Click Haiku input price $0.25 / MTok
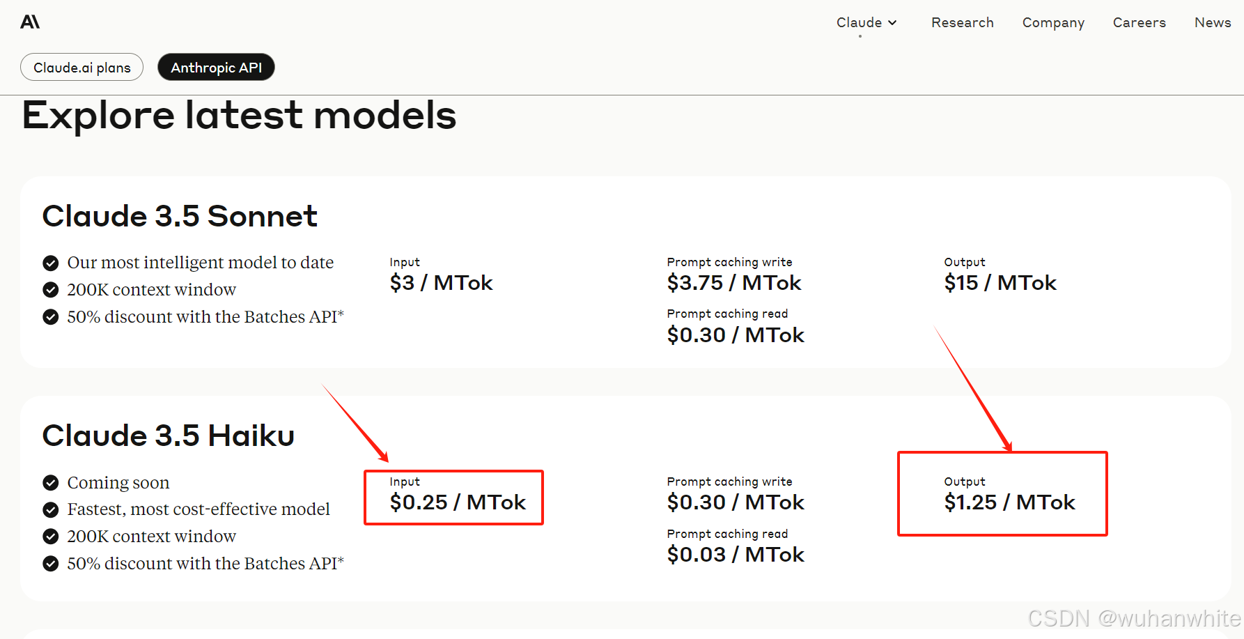 (x=458, y=502)
